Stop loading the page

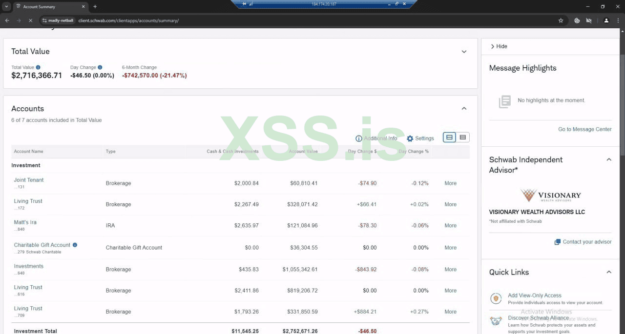[x=30, y=20]
